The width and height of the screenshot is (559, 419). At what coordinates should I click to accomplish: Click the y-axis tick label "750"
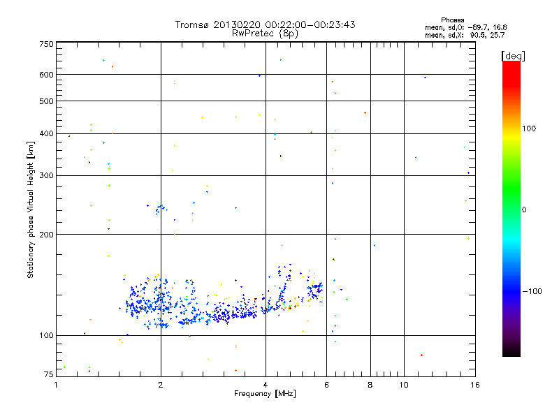(46, 44)
